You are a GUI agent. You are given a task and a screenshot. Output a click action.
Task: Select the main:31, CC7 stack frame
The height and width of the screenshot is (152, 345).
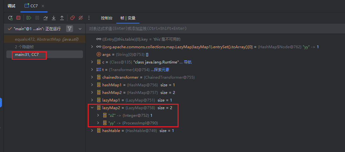coord(27,55)
